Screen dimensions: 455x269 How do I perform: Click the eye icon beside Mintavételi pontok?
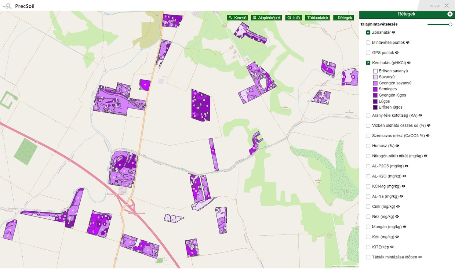(x=408, y=43)
